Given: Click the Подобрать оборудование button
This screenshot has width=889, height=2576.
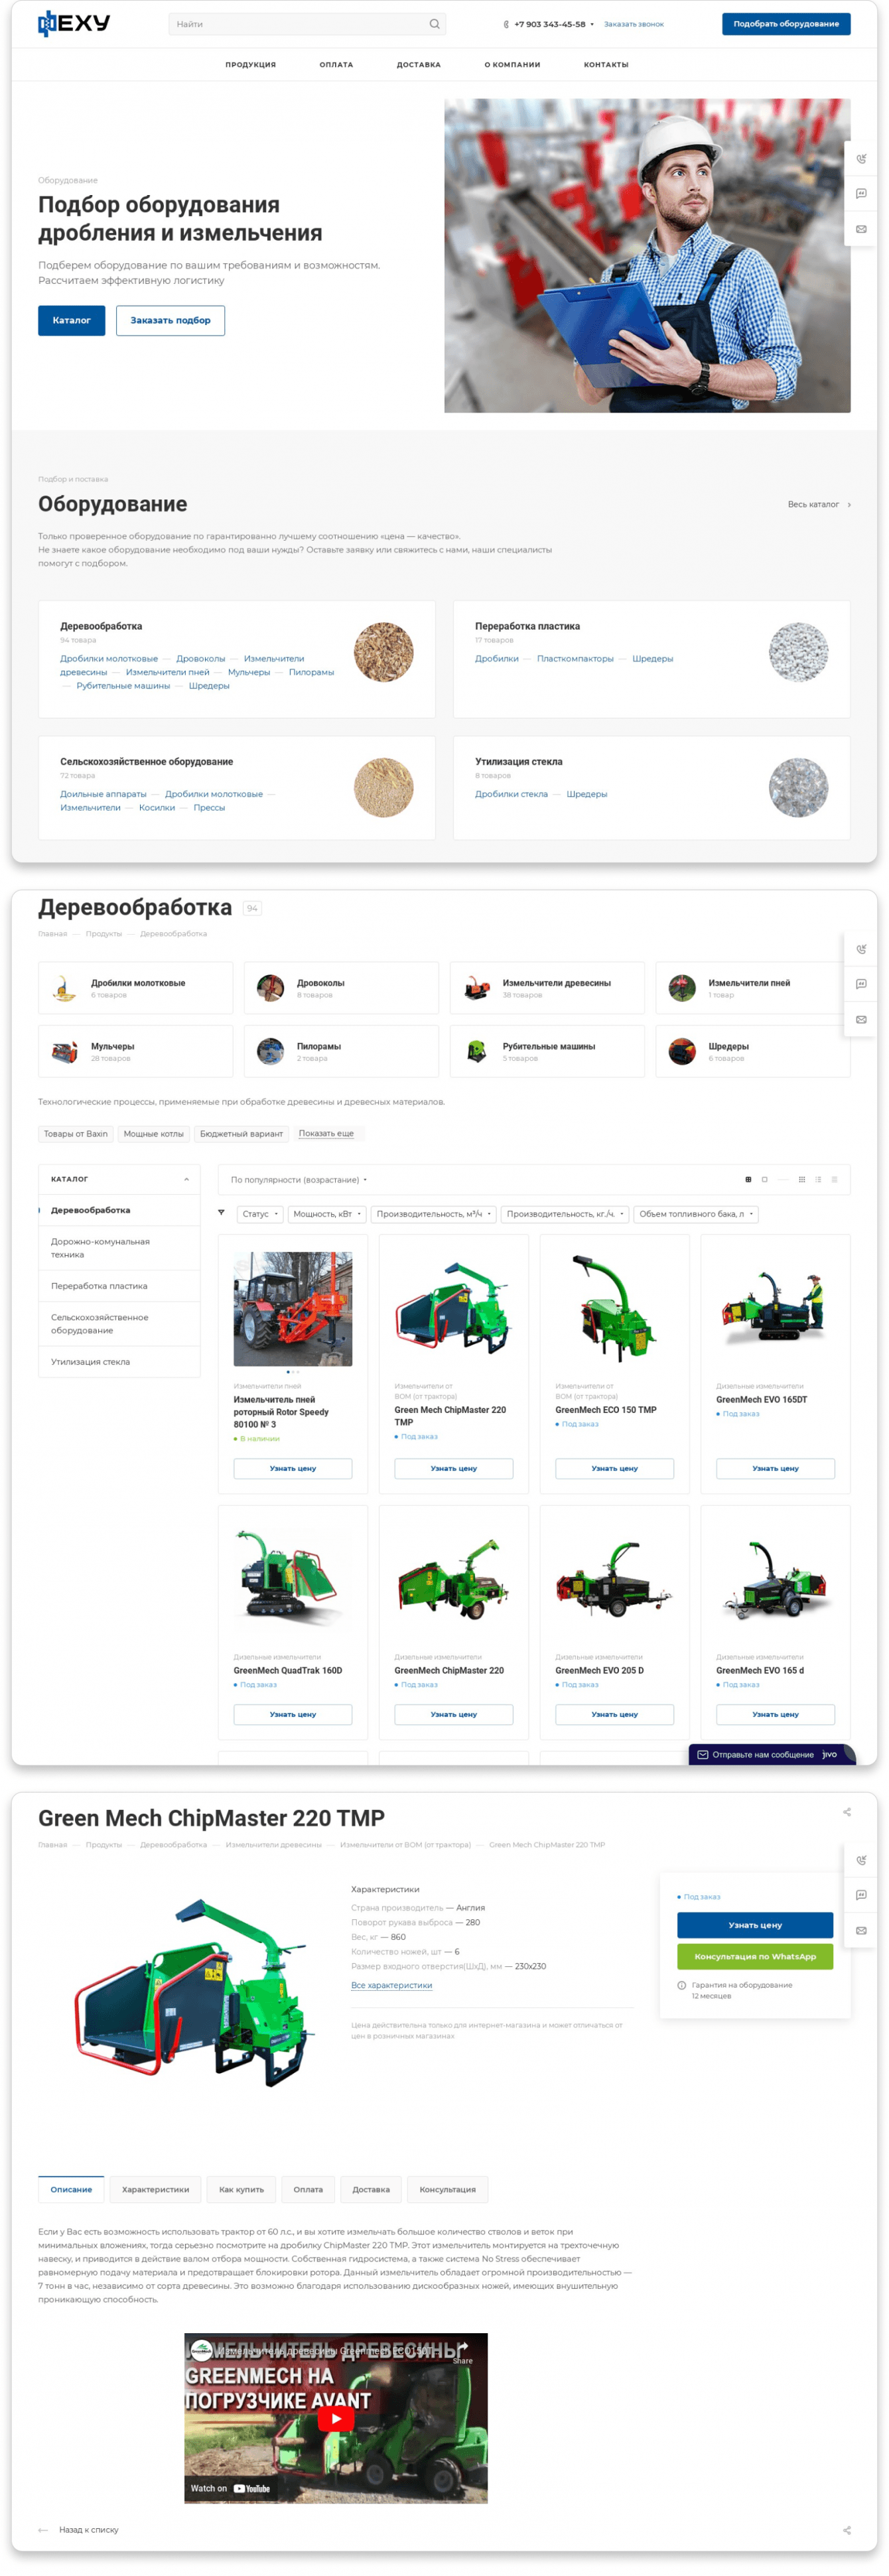Looking at the screenshot, I should point(786,24).
